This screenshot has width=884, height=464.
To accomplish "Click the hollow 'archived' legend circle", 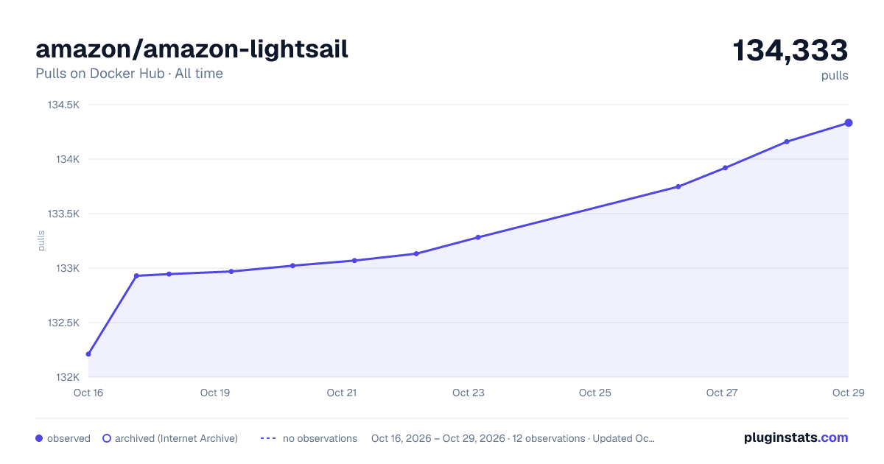I will pos(107,438).
